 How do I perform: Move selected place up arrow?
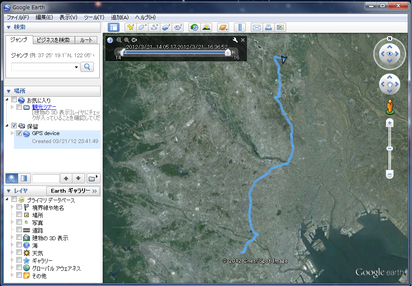pos(66,178)
